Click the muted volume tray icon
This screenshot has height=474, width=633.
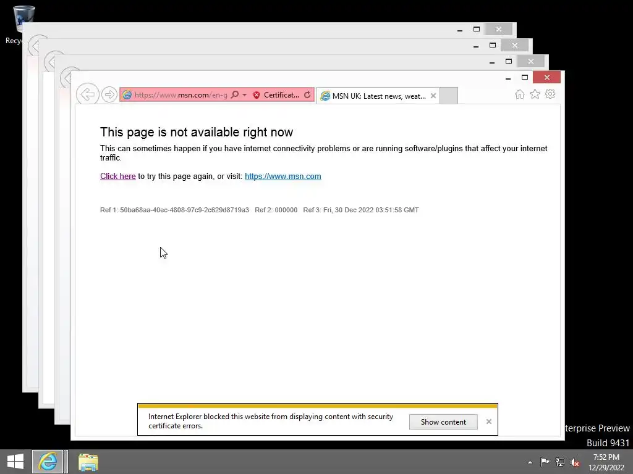575,462
